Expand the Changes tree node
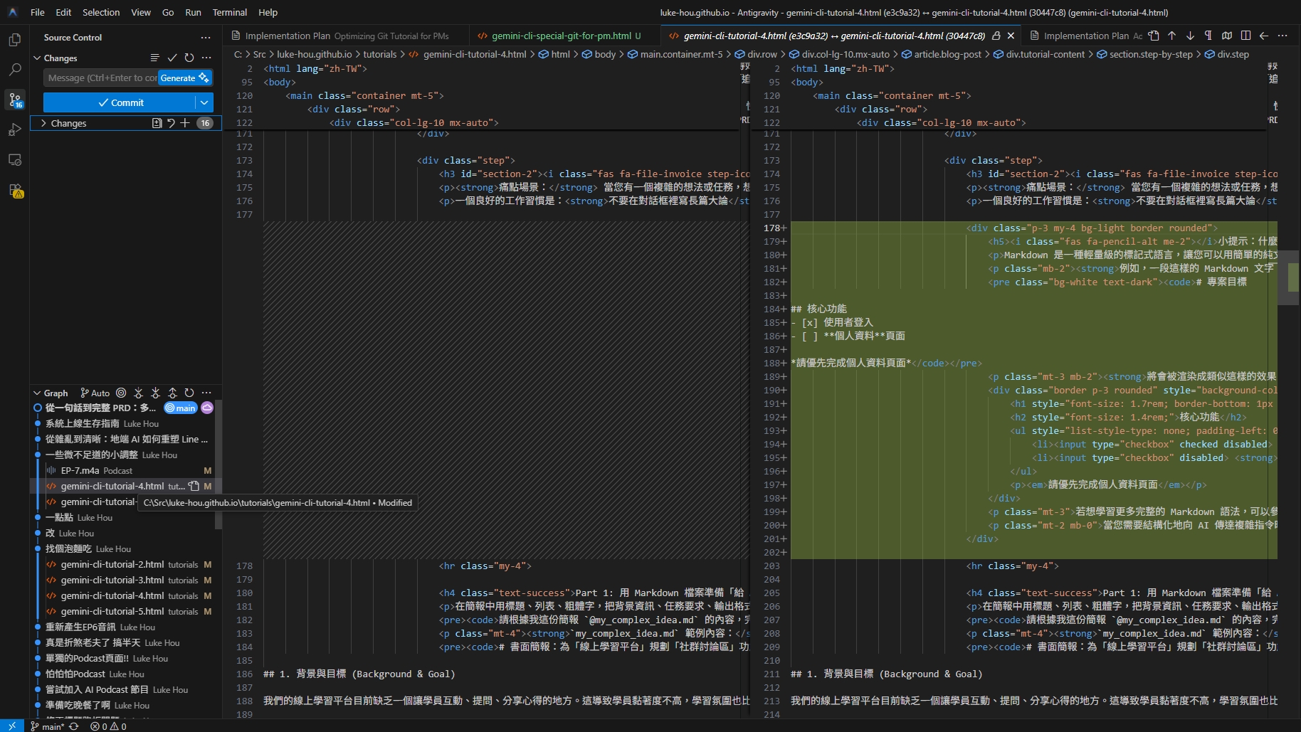This screenshot has height=732, width=1301. point(43,122)
